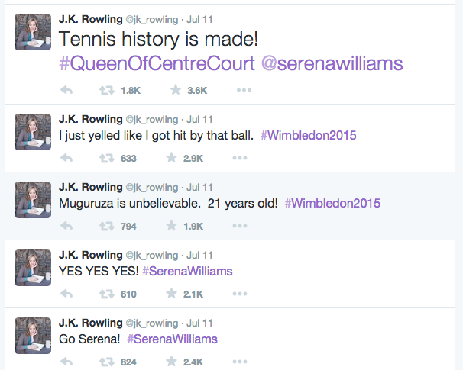This screenshot has width=463, height=370.
Task: Favorite the 'hit by that ball' tweet
Action: [172, 158]
